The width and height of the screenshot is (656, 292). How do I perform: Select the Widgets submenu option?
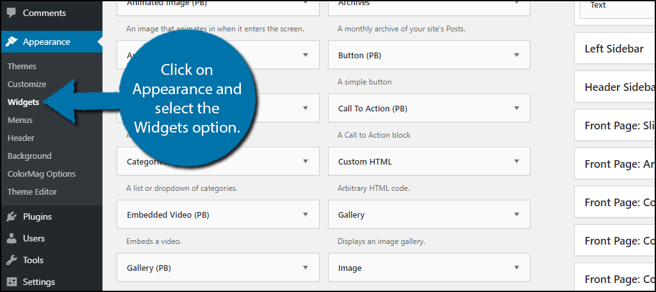[x=24, y=102]
